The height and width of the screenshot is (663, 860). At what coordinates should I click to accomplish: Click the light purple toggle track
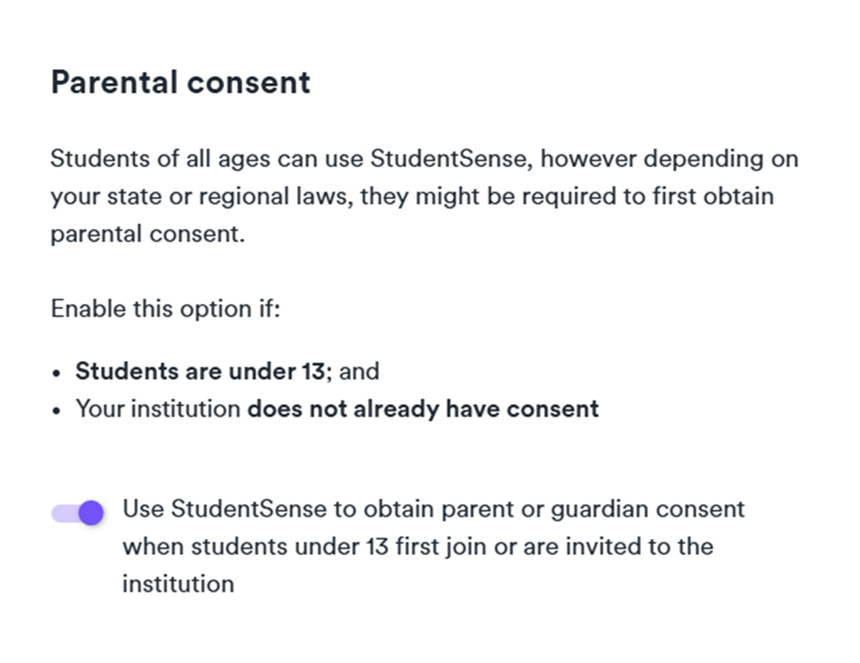(x=63, y=513)
